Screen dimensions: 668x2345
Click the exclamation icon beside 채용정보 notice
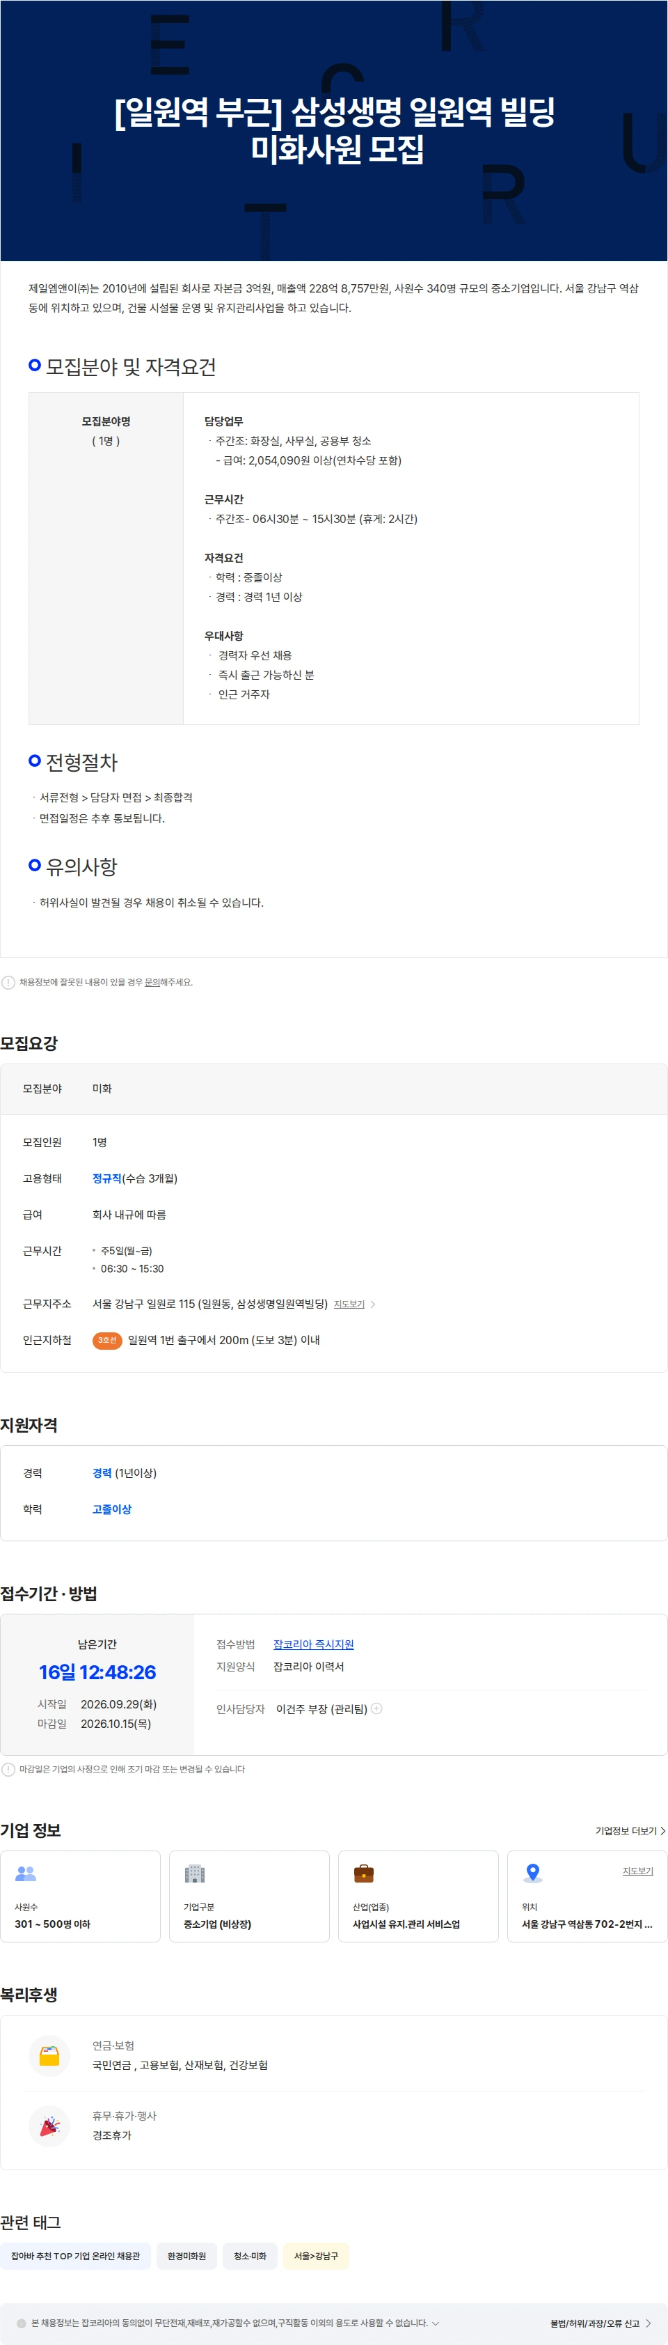(x=8, y=982)
